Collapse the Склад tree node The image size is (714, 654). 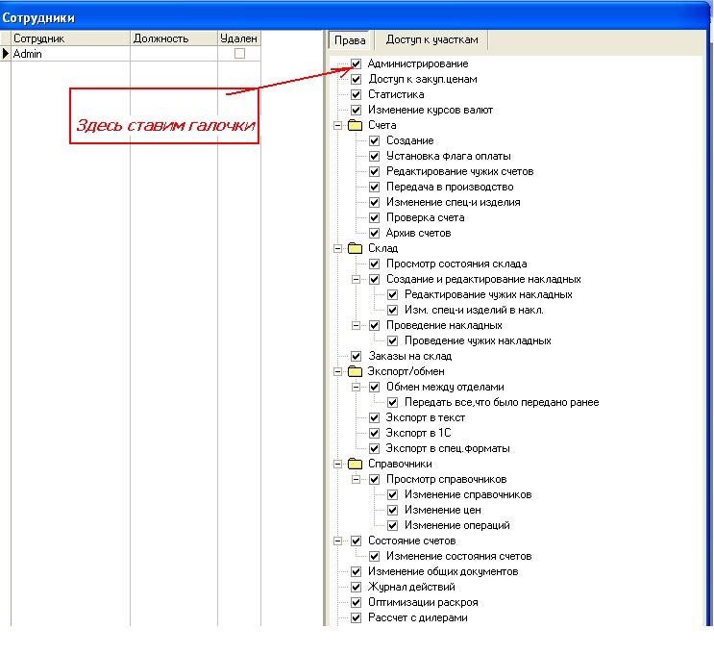(x=338, y=248)
